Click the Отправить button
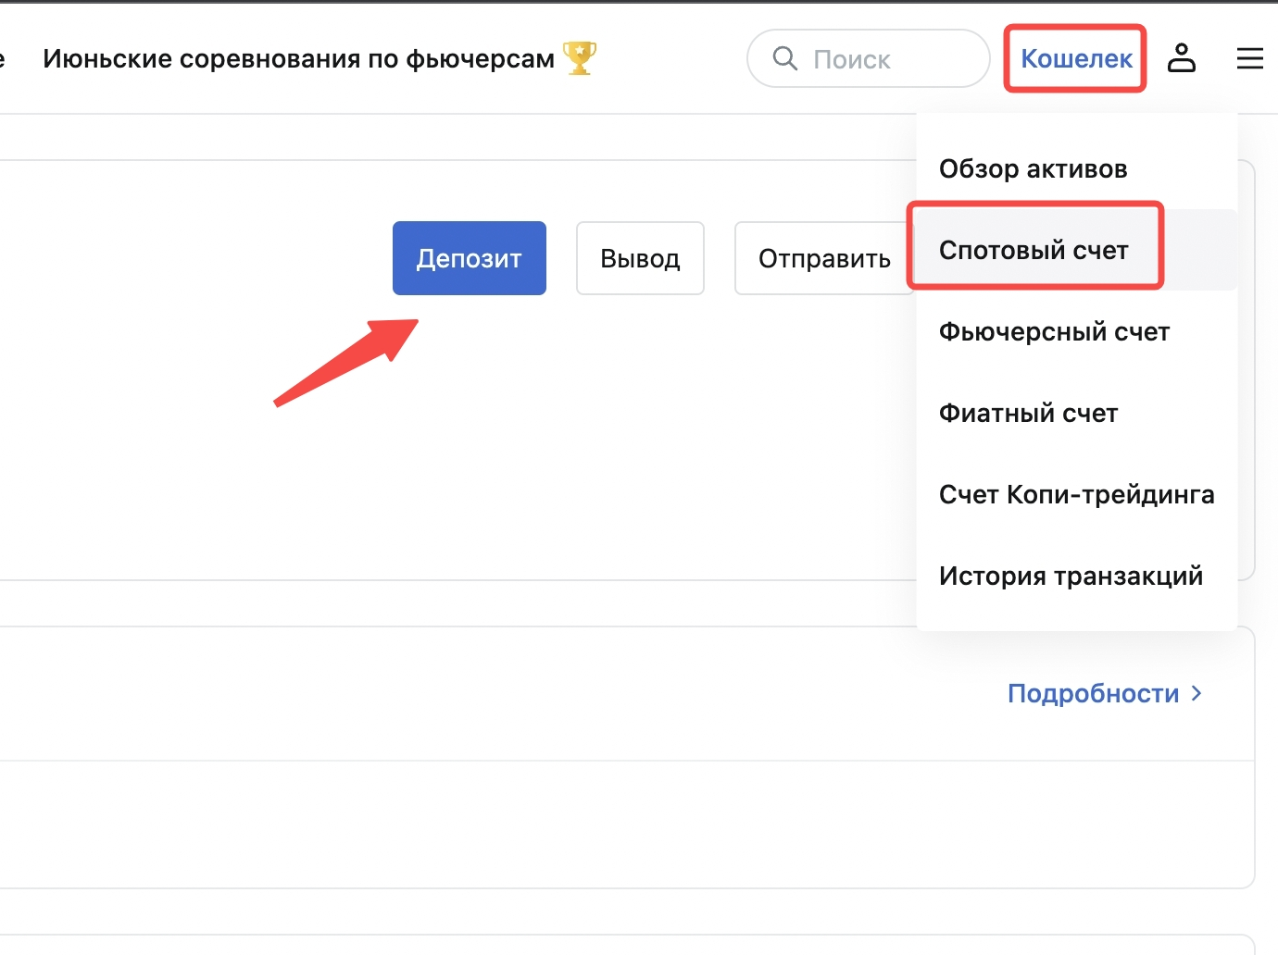Image resolution: width=1278 pixels, height=955 pixels. 824,258
